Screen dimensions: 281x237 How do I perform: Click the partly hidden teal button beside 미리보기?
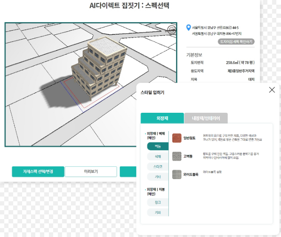tap(128, 171)
